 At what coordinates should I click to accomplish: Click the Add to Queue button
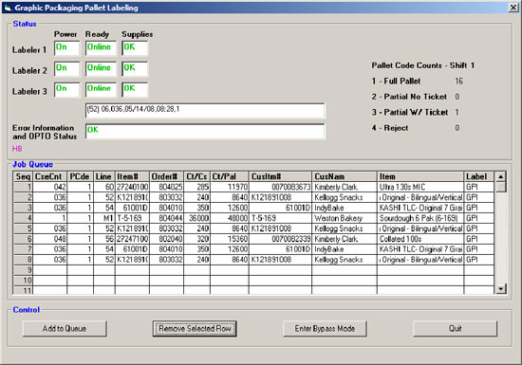(65, 328)
